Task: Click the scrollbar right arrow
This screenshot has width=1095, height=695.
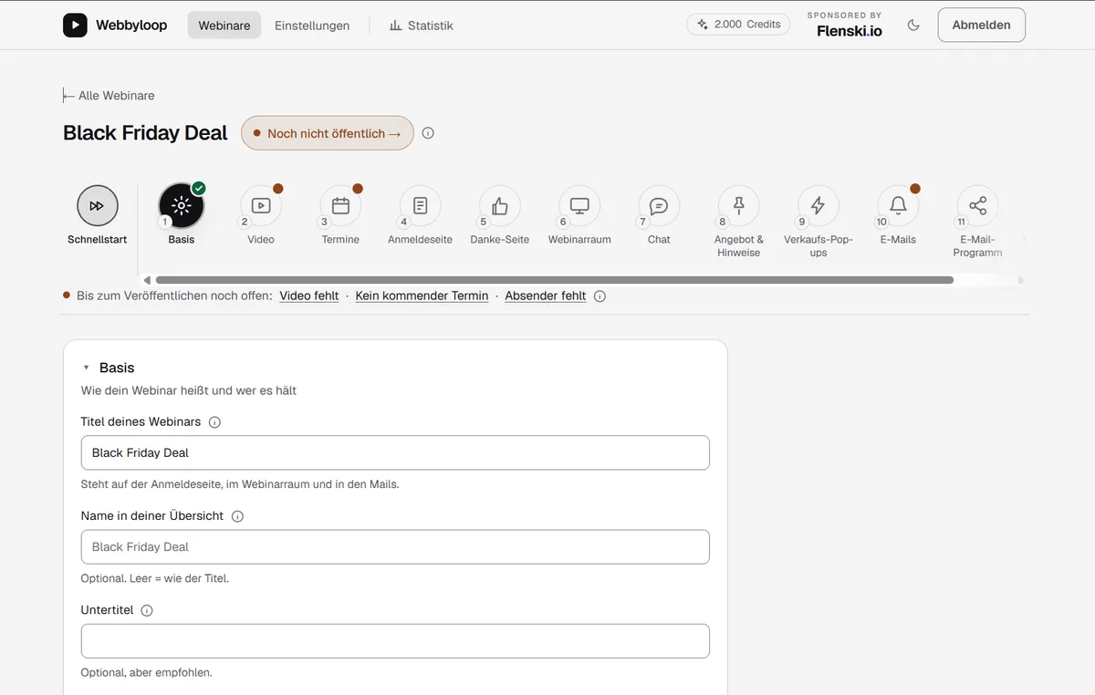Action: click(1021, 280)
